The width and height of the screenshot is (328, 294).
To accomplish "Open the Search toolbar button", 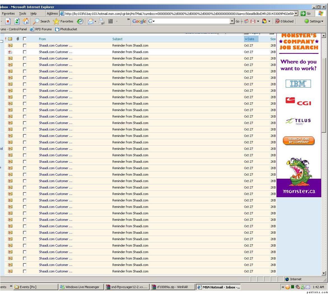I will [x=41, y=21].
